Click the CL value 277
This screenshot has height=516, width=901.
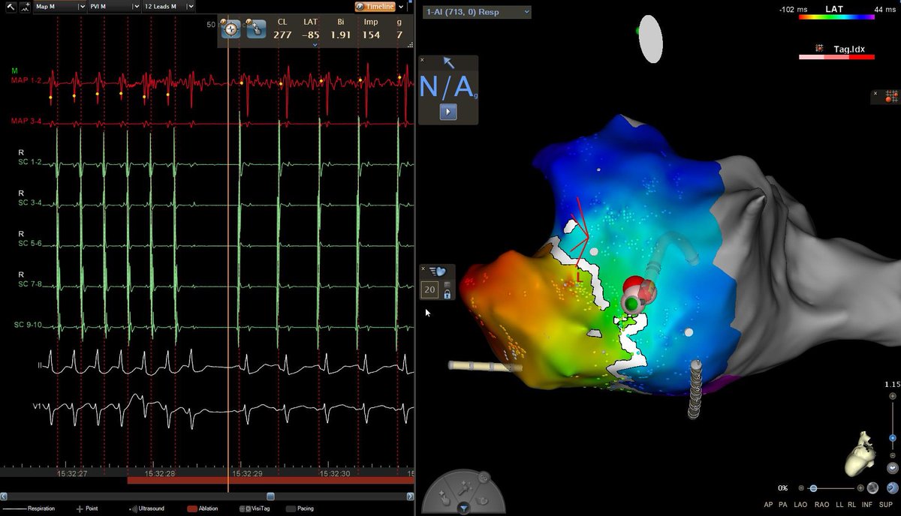(x=282, y=34)
